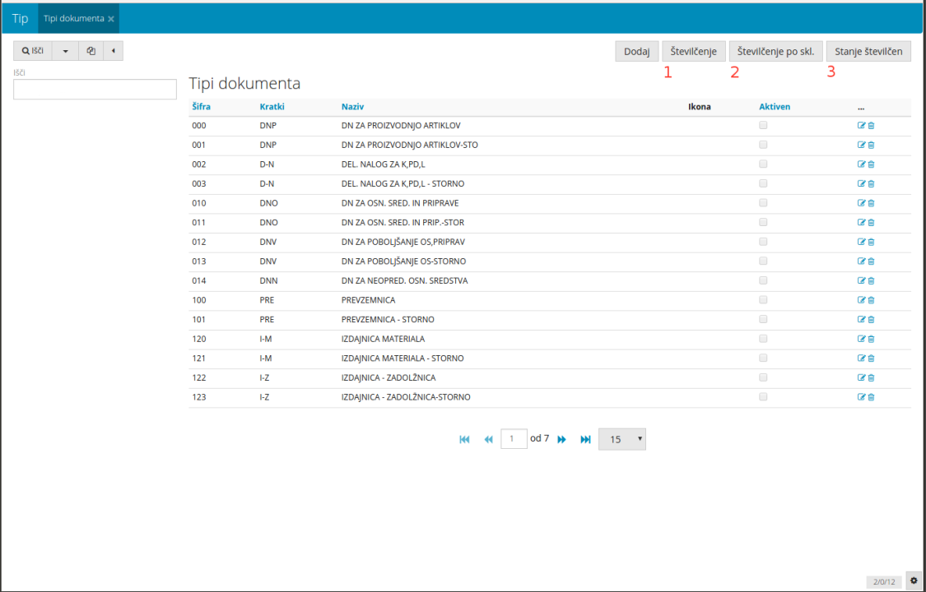Image resolution: width=926 pixels, height=592 pixels.
Task: Sort the table by the Naziv column
Action: (352, 107)
